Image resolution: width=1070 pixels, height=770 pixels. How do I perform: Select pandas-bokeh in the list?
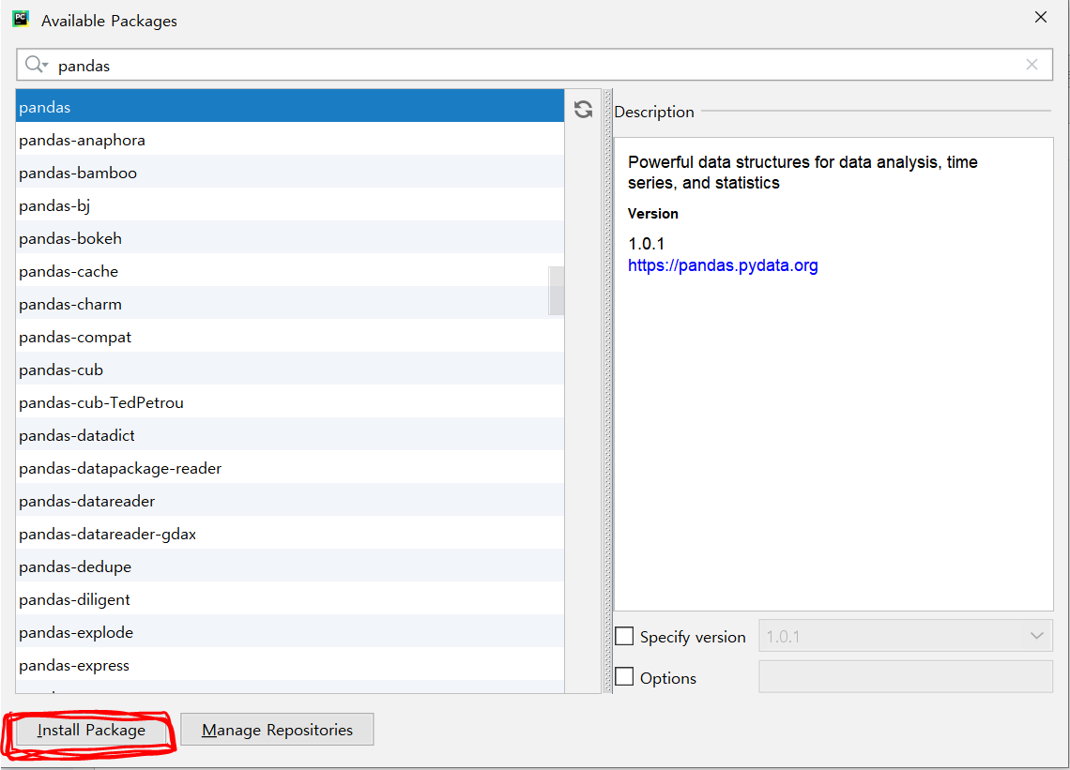[x=290, y=238]
